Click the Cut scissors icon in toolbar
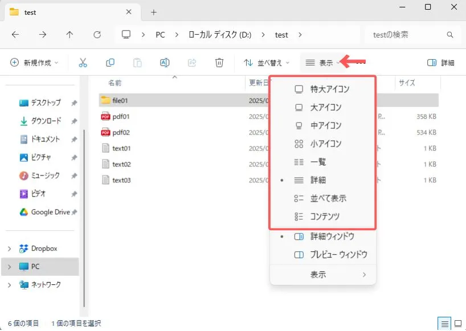The width and height of the screenshot is (466, 331). click(83, 63)
